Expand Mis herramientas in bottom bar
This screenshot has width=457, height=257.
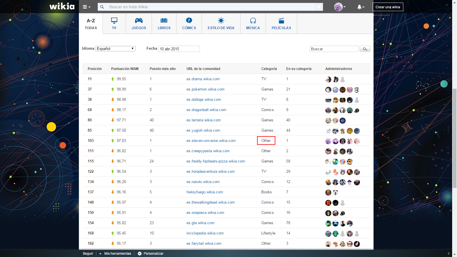pyautogui.click(x=115, y=254)
